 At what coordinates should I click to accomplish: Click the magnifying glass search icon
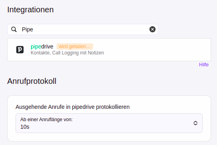14,29
